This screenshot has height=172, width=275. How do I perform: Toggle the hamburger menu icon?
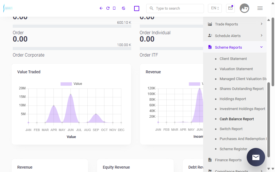click(x=260, y=8)
